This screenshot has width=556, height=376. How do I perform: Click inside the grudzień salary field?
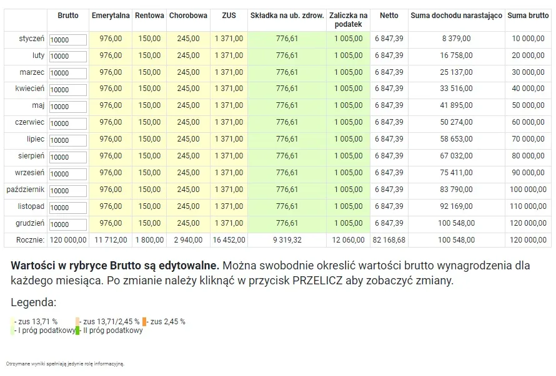[x=67, y=223]
